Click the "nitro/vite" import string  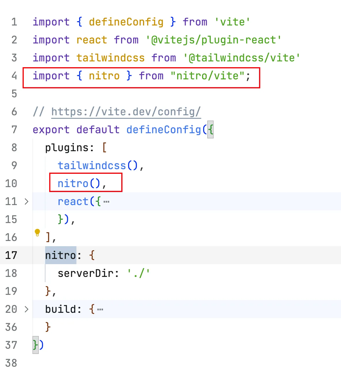coord(208,76)
